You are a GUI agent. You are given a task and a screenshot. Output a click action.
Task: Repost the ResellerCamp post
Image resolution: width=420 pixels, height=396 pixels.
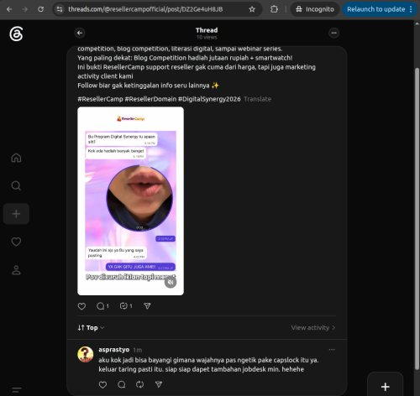coord(126,306)
